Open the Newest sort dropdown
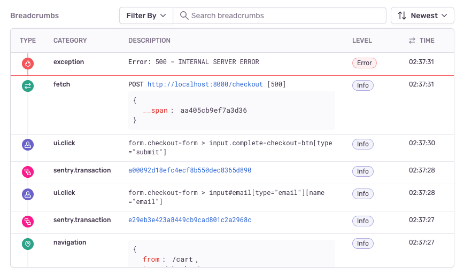 point(422,15)
